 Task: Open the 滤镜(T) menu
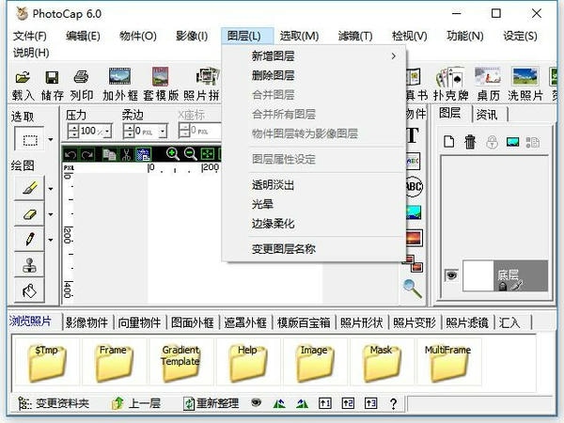pos(355,36)
